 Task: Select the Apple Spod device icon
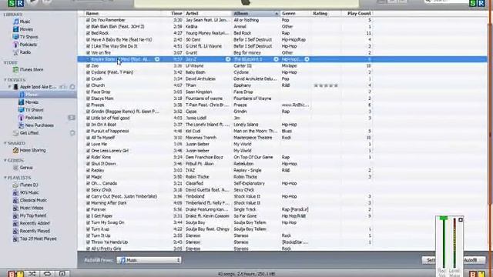click(x=15, y=87)
